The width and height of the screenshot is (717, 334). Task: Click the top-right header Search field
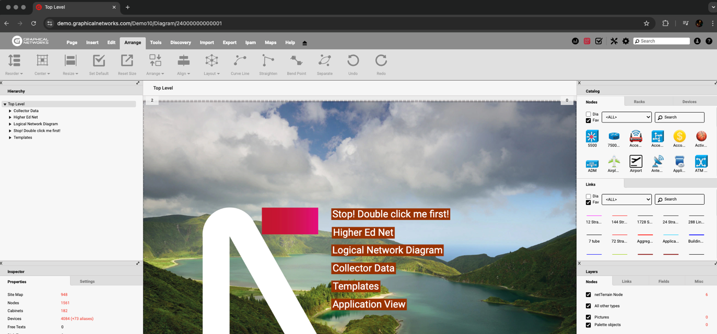click(x=664, y=41)
